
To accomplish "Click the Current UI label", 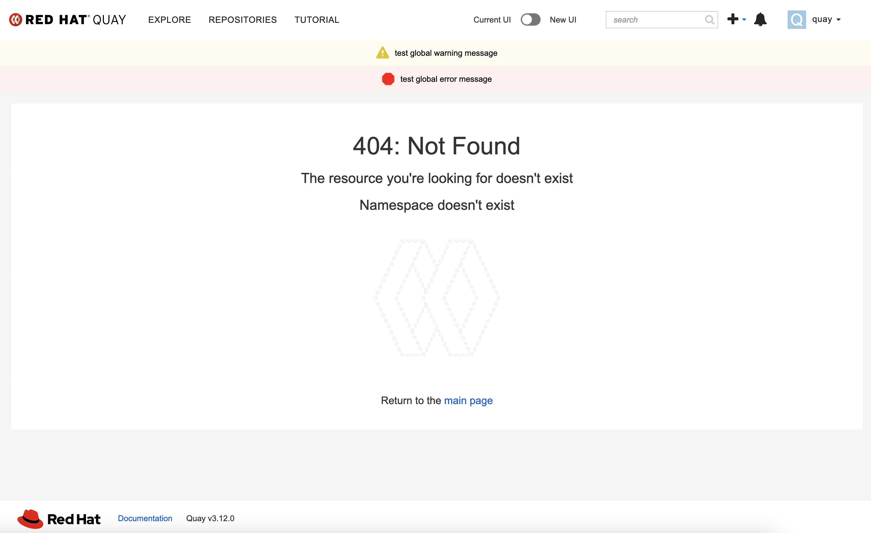I will tap(492, 20).
